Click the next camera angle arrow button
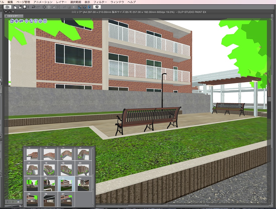Image resolution: width=276 pixels, height=209 pixels. click(x=13, y=202)
